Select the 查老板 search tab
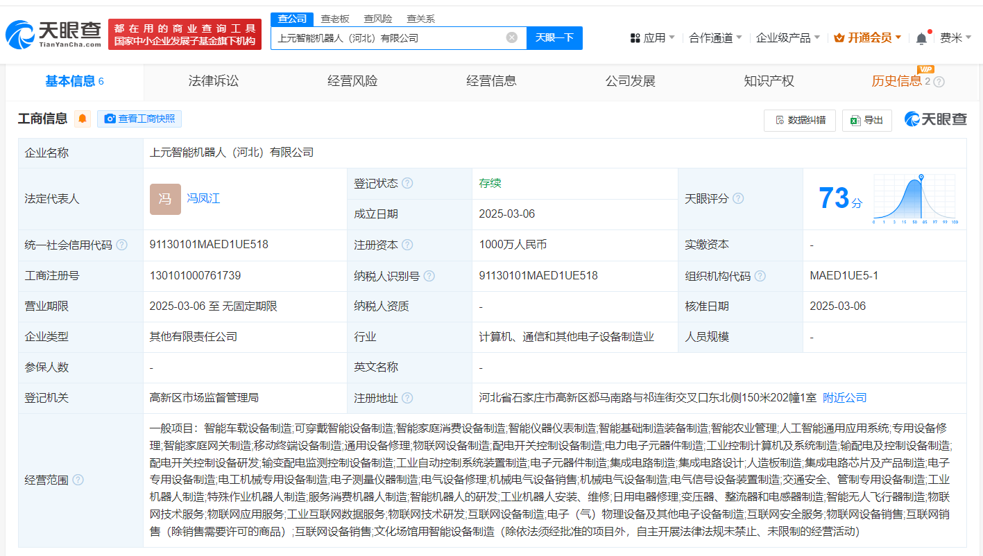Viewport: 983px width, 556px height. click(335, 19)
